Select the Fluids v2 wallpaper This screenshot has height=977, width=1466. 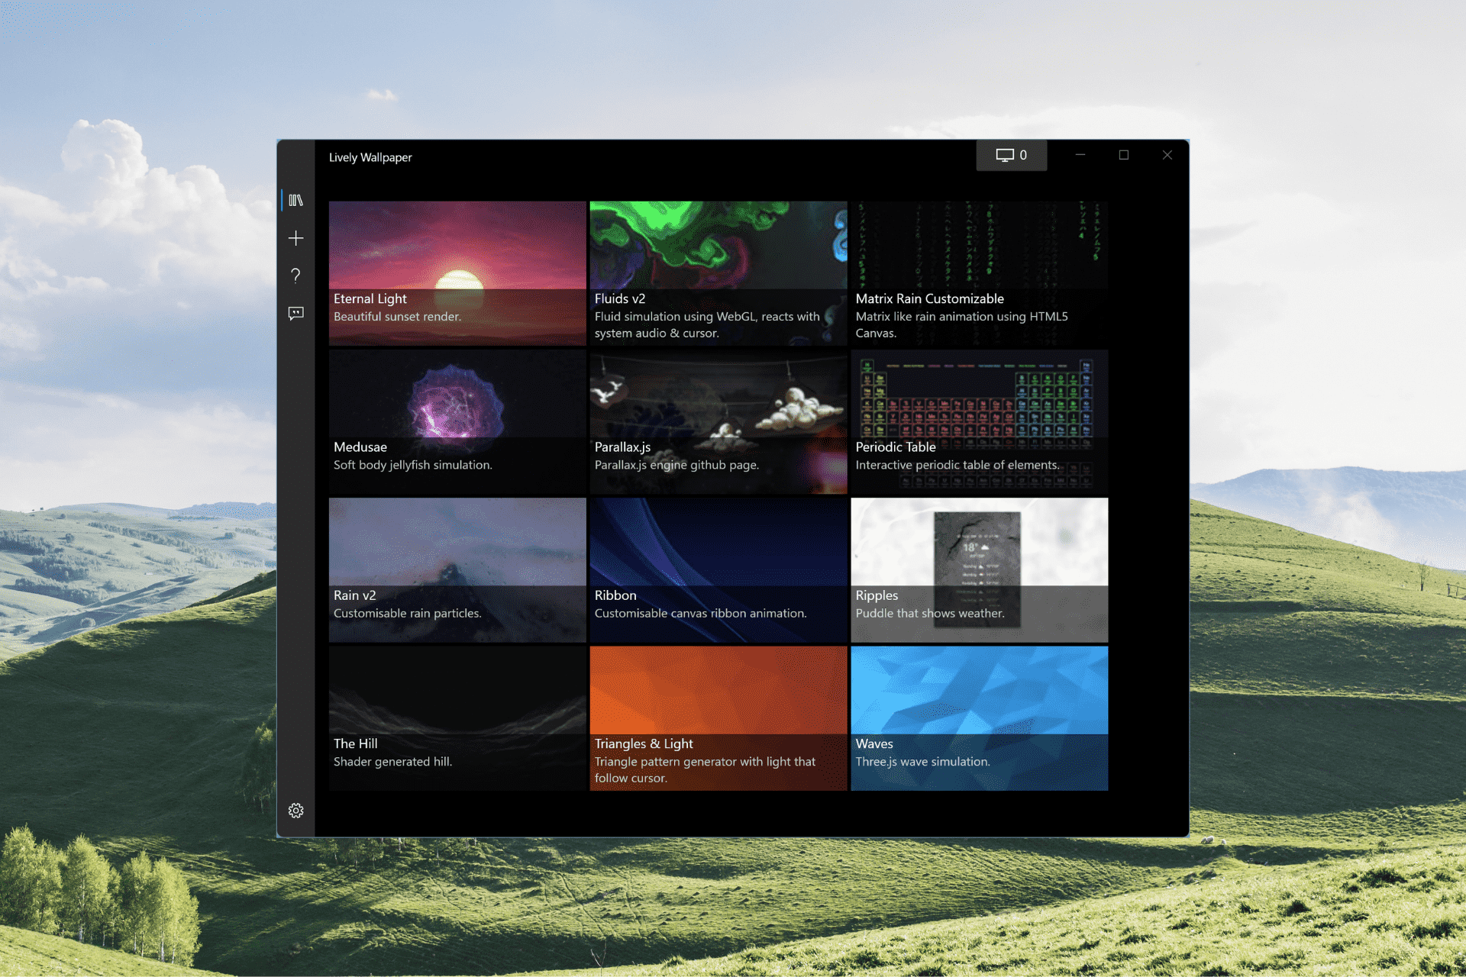coord(718,273)
